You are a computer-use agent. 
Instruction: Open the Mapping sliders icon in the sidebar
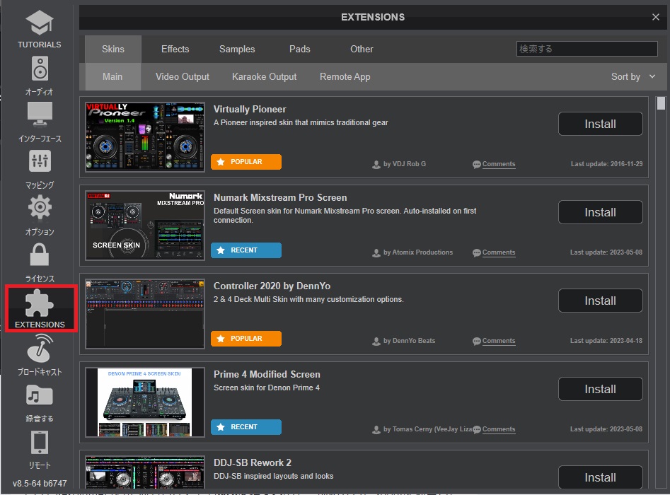pos(40,161)
